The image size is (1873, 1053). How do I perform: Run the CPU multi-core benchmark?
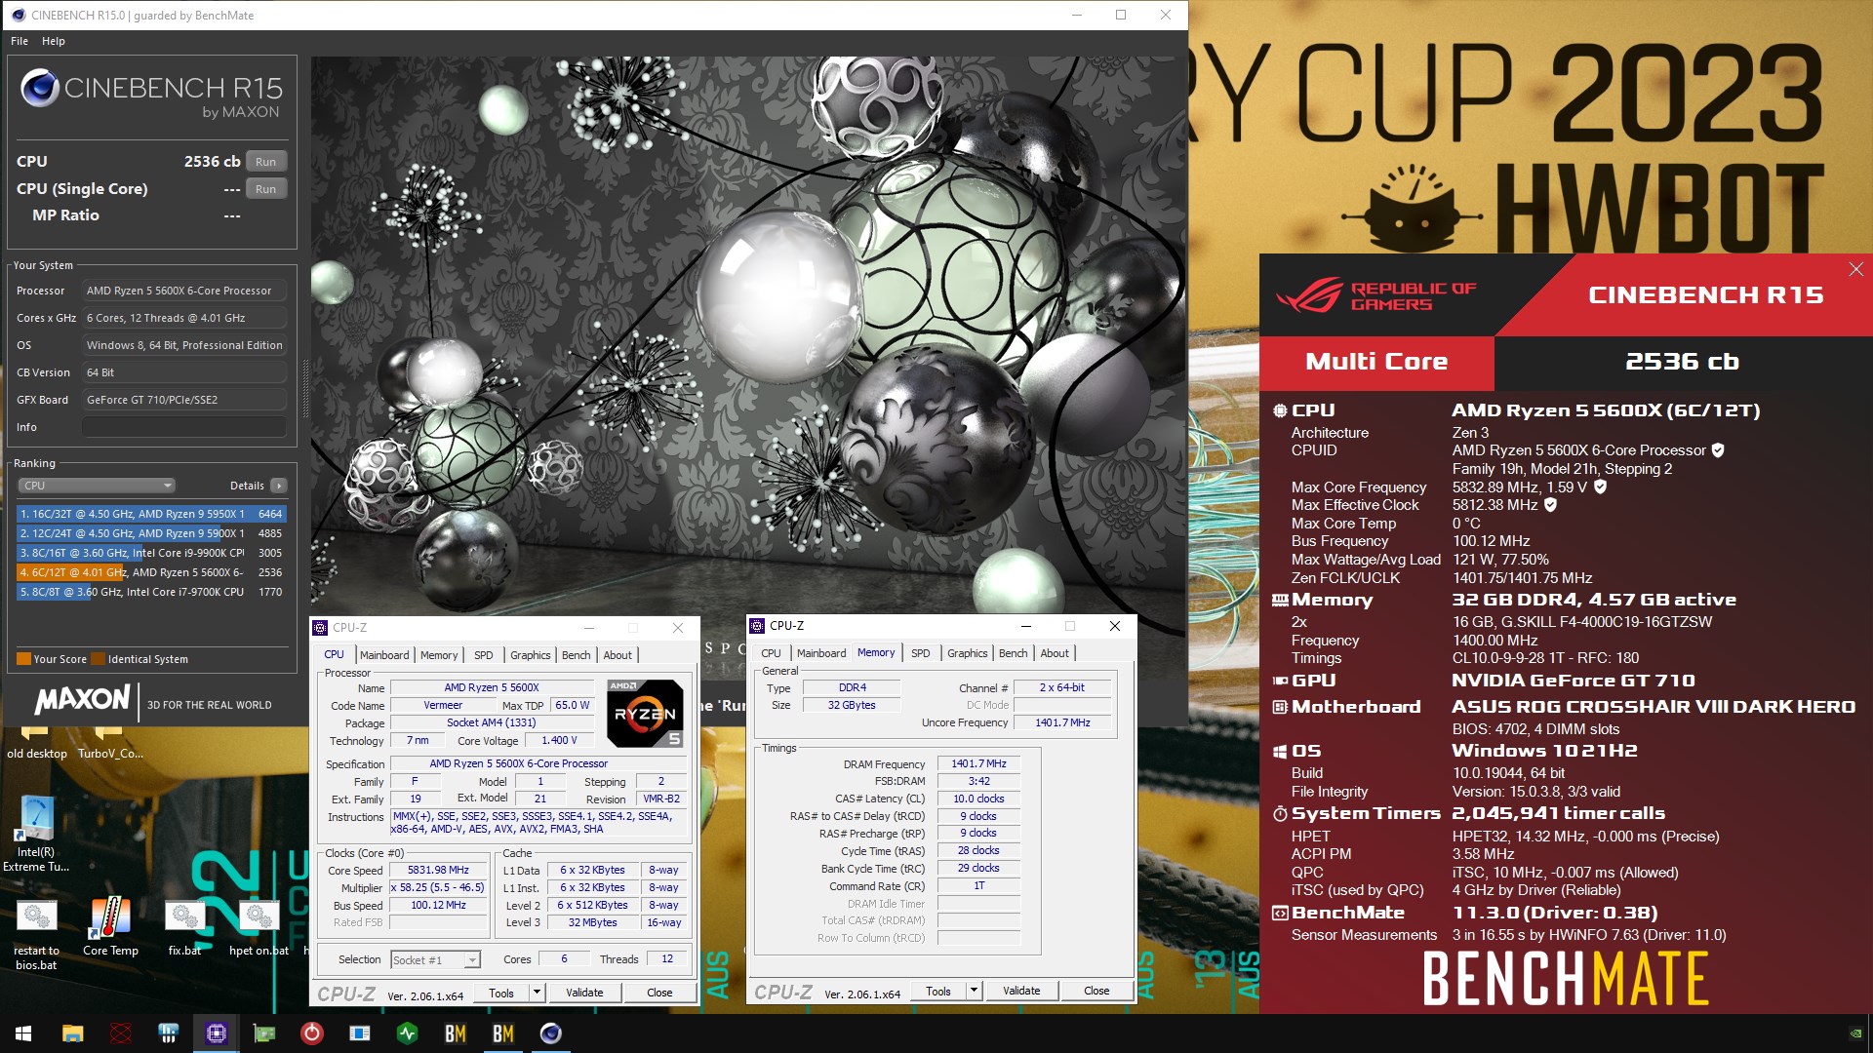click(x=266, y=162)
